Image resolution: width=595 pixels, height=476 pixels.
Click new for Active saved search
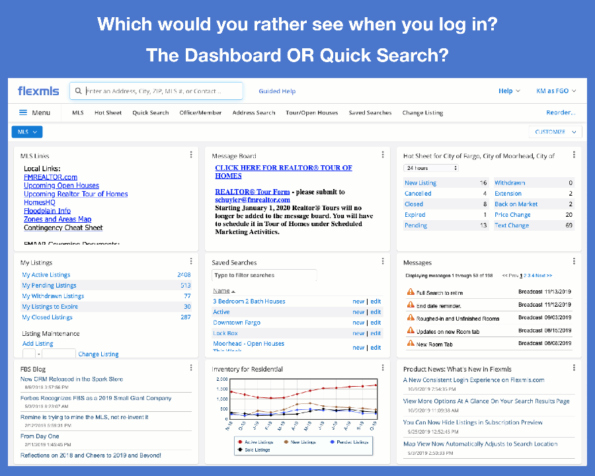pos(358,311)
